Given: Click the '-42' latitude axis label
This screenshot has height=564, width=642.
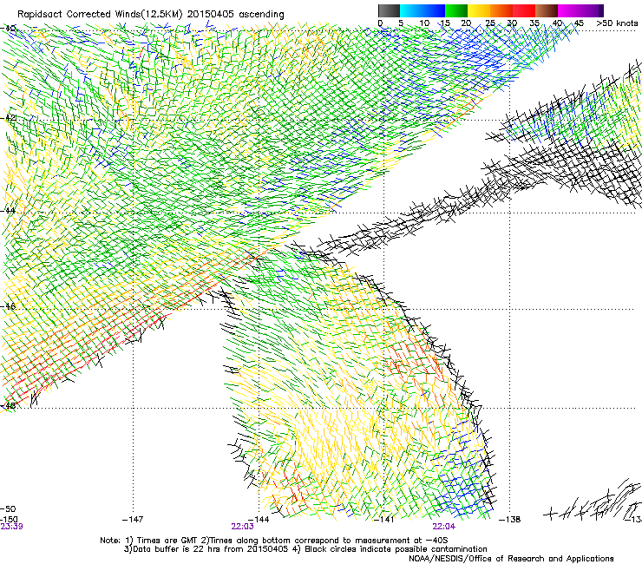Looking at the screenshot, I should [8, 118].
